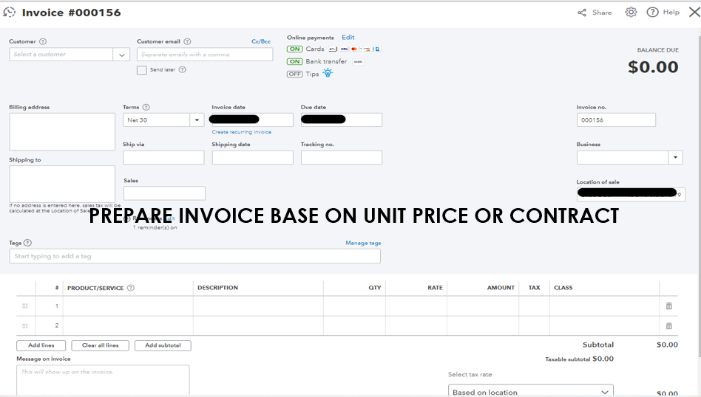Click the Terms help question icon

[146, 107]
